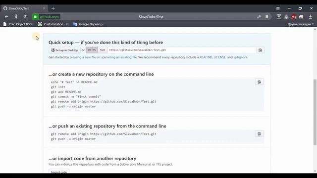The width and height of the screenshot is (317, 178).
Task: Open the Yandex Protect extension icon
Action: [x=279, y=17]
